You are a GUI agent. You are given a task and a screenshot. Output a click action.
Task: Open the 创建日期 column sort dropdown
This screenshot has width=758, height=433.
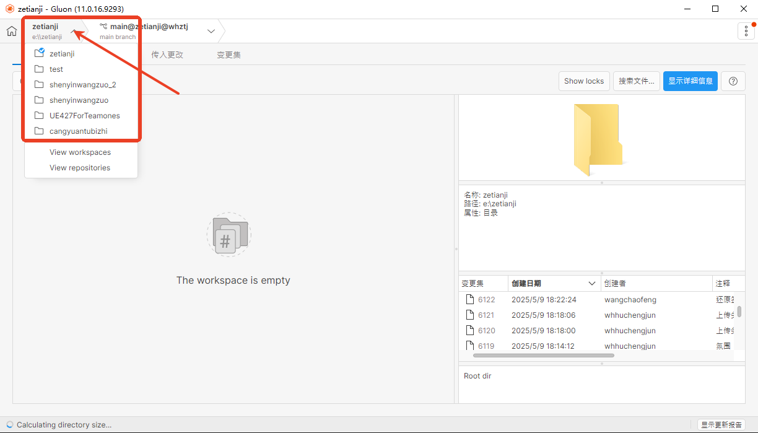[x=592, y=284]
